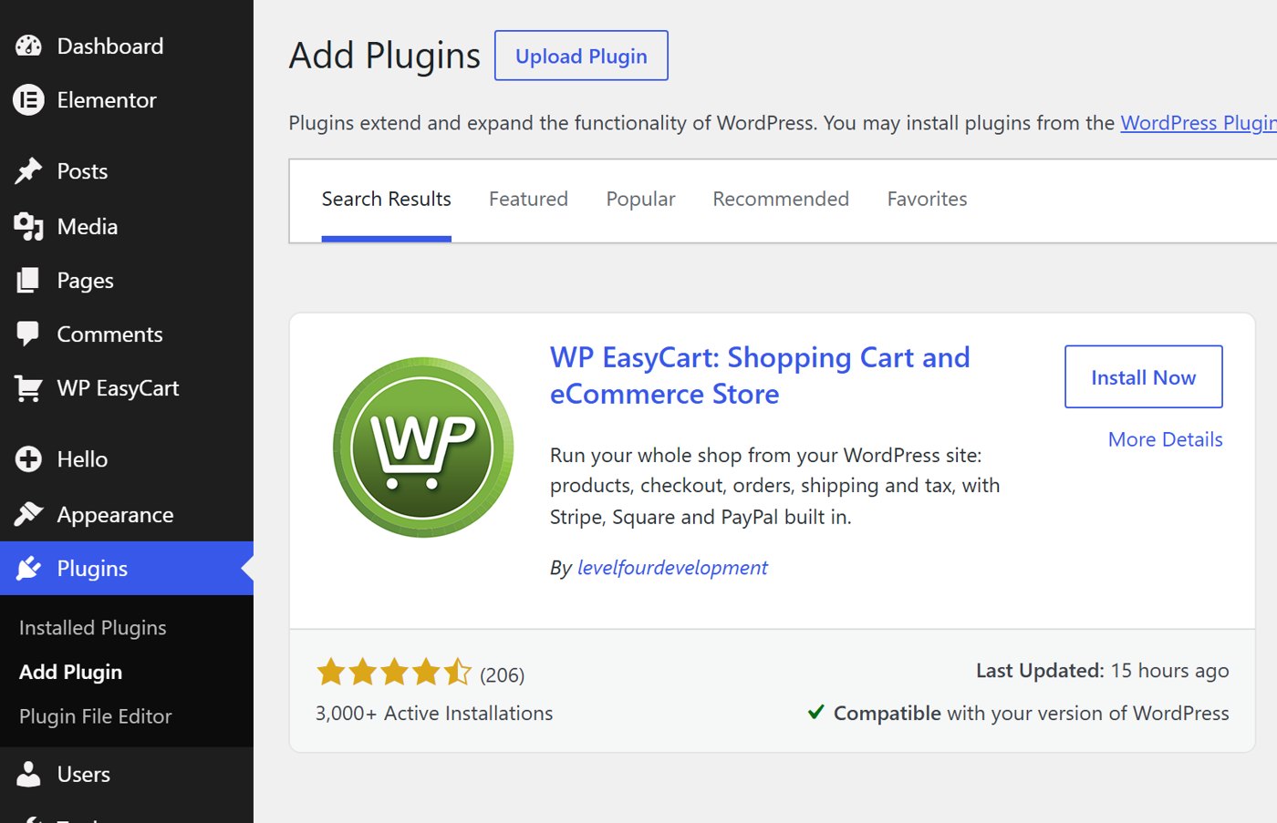This screenshot has width=1277, height=823.
Task: Open Installed Plugins submenu
Action: coord(93,628)
